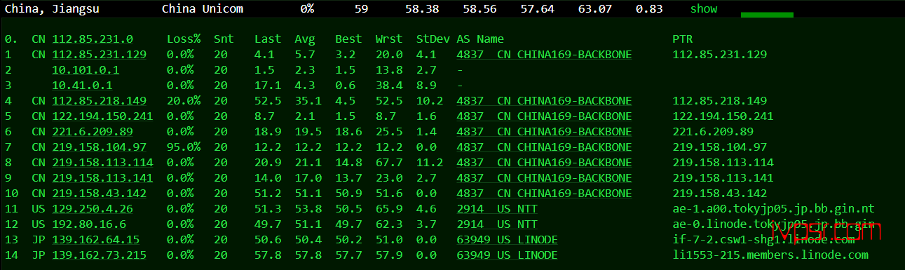Select the 20.0% loss value

coord(184,101)
